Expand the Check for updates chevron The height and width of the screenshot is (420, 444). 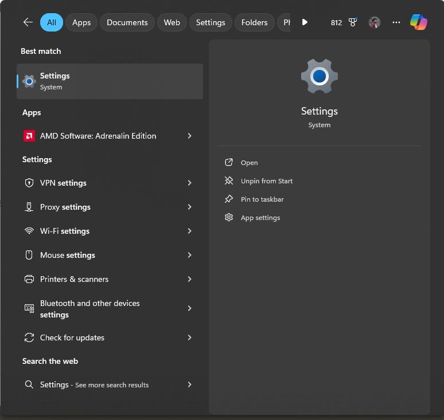click(189, 337)
